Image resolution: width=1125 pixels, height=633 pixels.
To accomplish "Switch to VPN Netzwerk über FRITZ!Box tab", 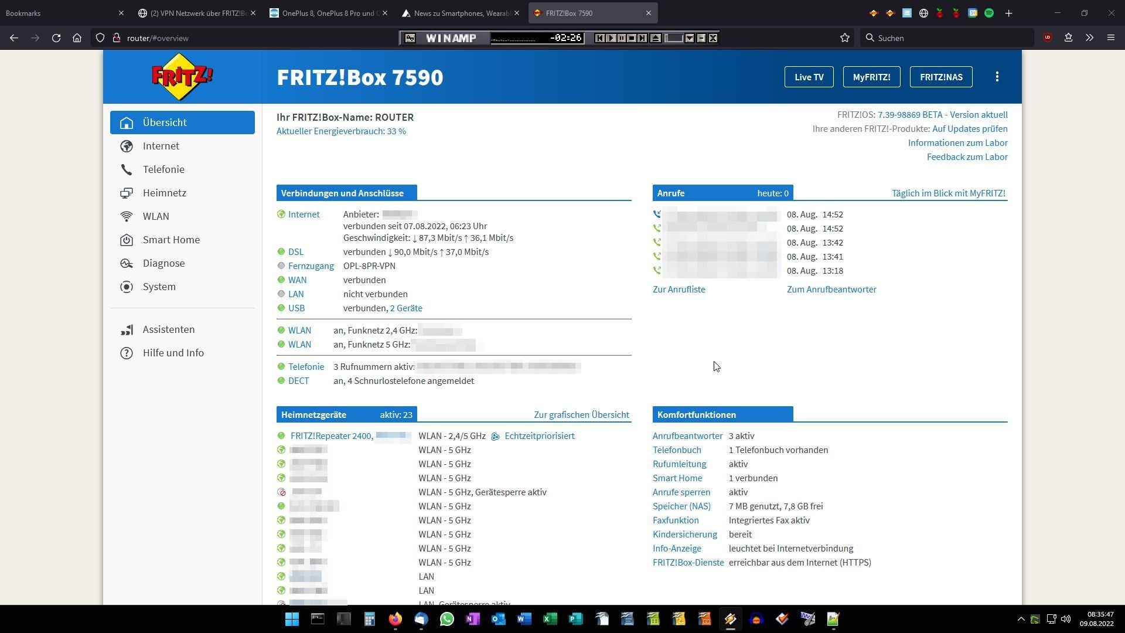I will (197, 13).
